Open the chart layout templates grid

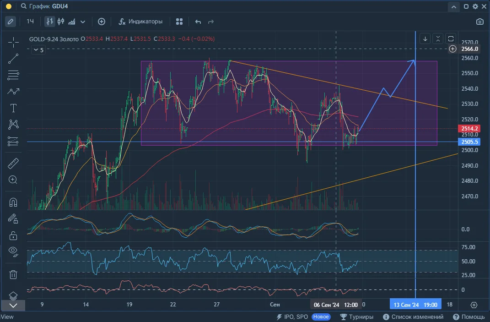[179, 22]
